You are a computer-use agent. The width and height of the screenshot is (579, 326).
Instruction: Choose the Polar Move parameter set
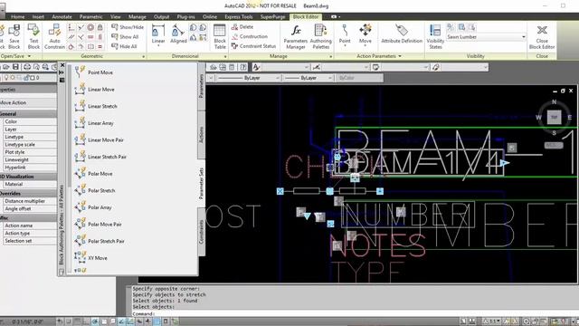[94, 173]
